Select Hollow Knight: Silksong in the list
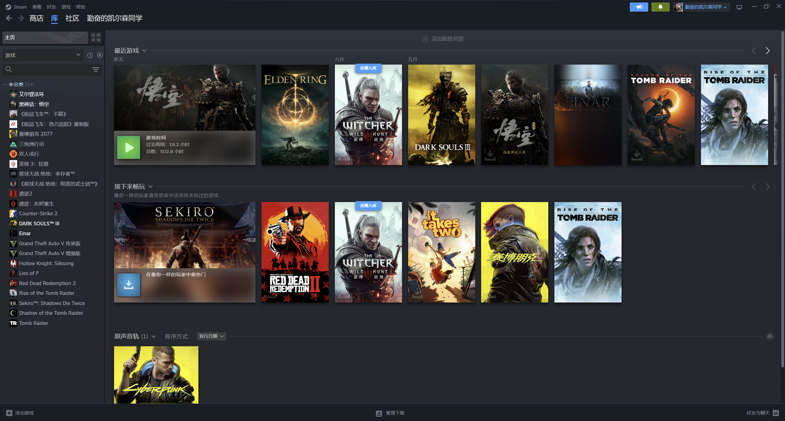Screen dimensions: 785x421 click(46, 263)
